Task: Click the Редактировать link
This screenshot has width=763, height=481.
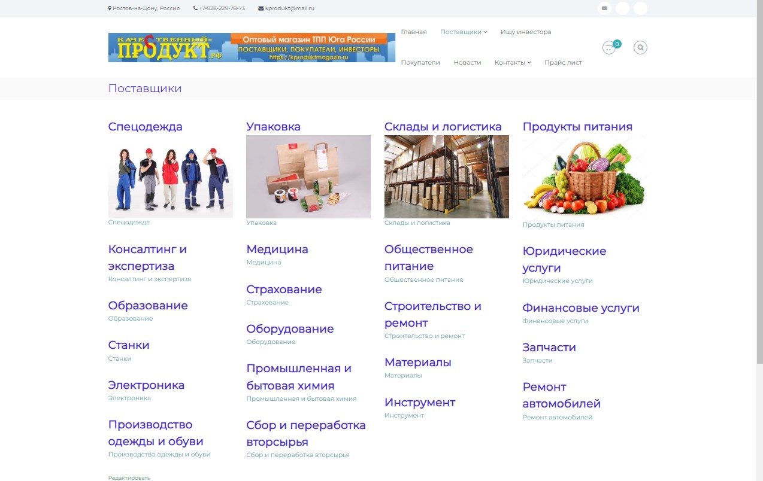Action: pyautogui.click(x=129, y=478)
